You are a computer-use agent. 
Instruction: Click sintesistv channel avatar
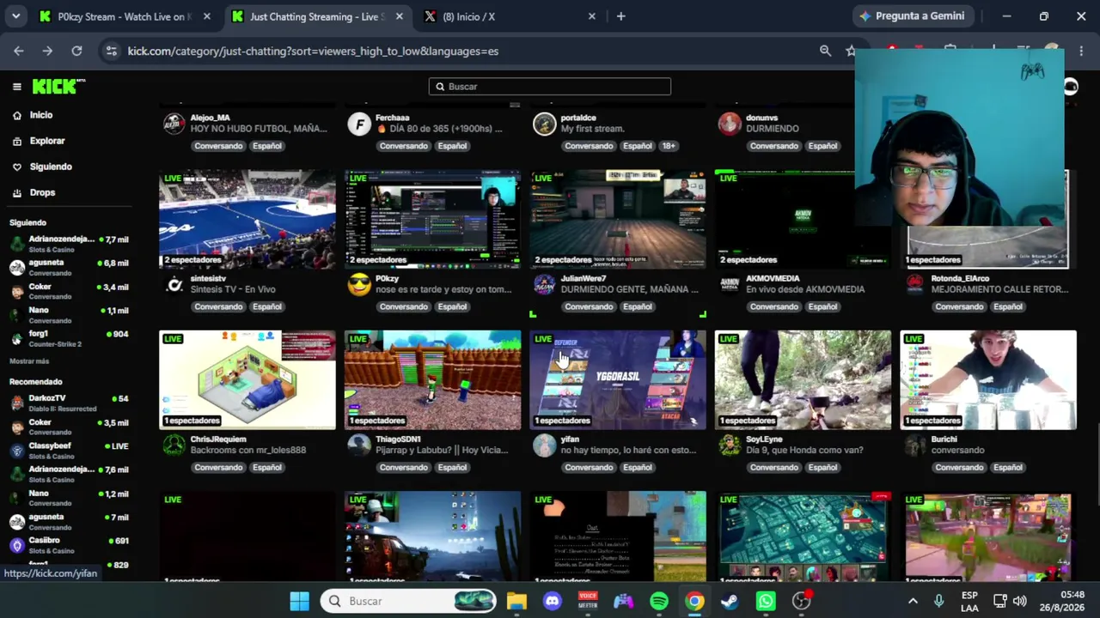pyautogui.click(x=174, y=284)
